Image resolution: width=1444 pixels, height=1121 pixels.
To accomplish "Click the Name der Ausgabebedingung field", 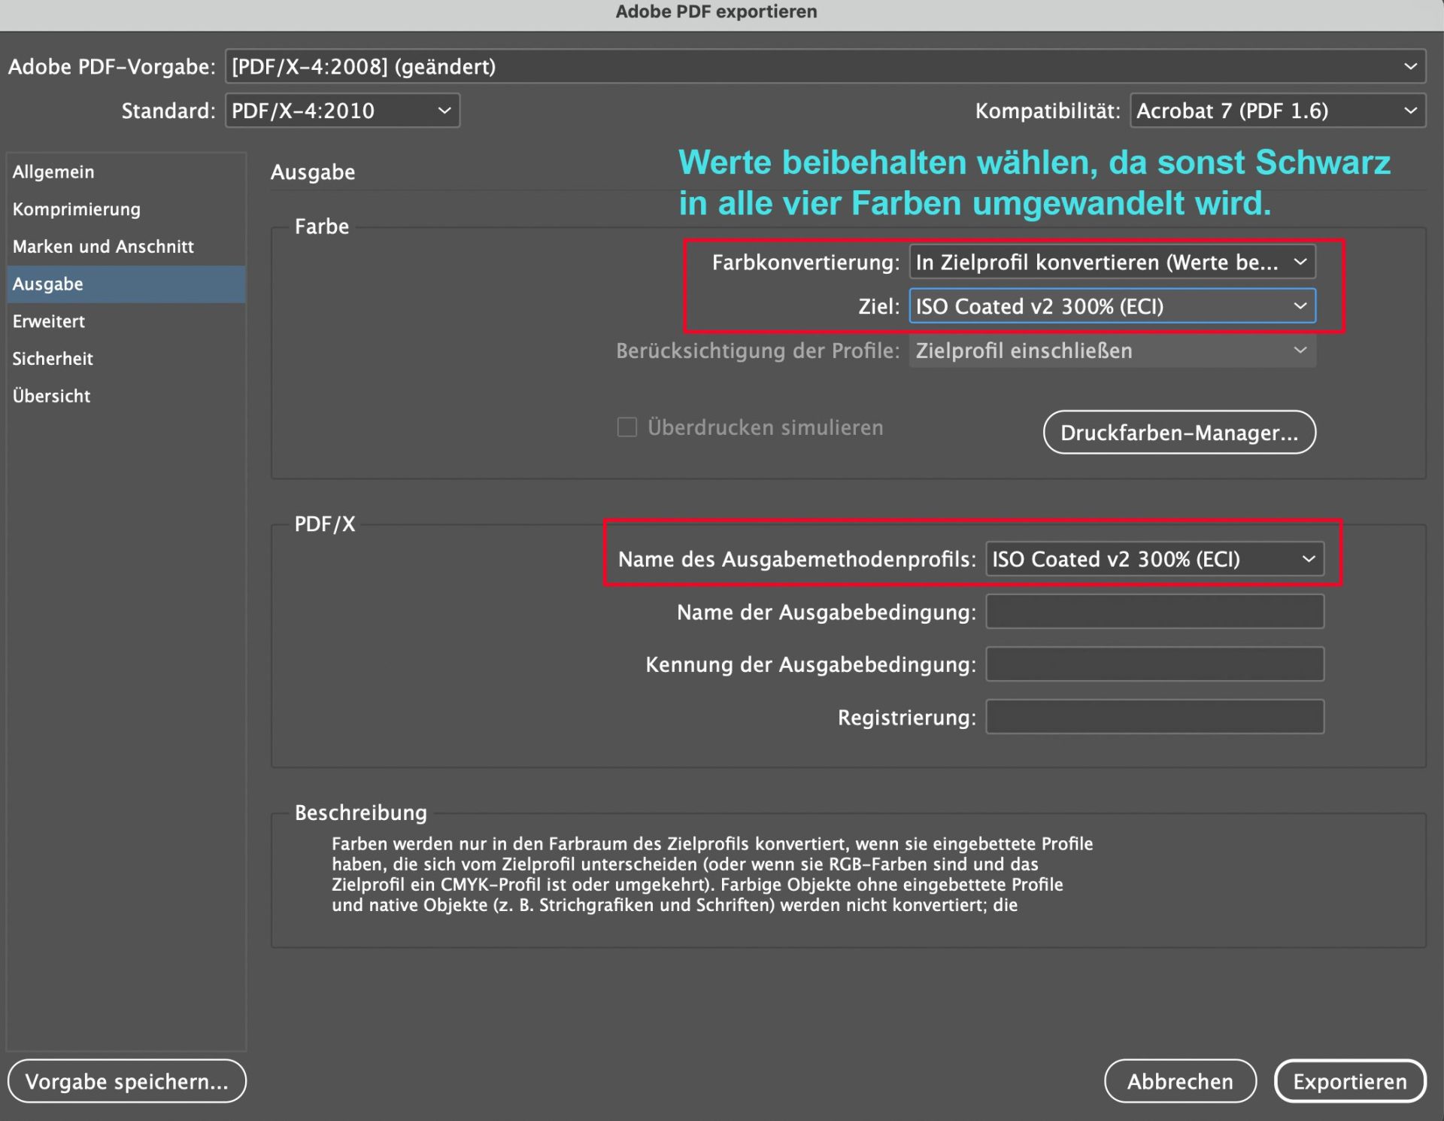I will pos(1154,612).
